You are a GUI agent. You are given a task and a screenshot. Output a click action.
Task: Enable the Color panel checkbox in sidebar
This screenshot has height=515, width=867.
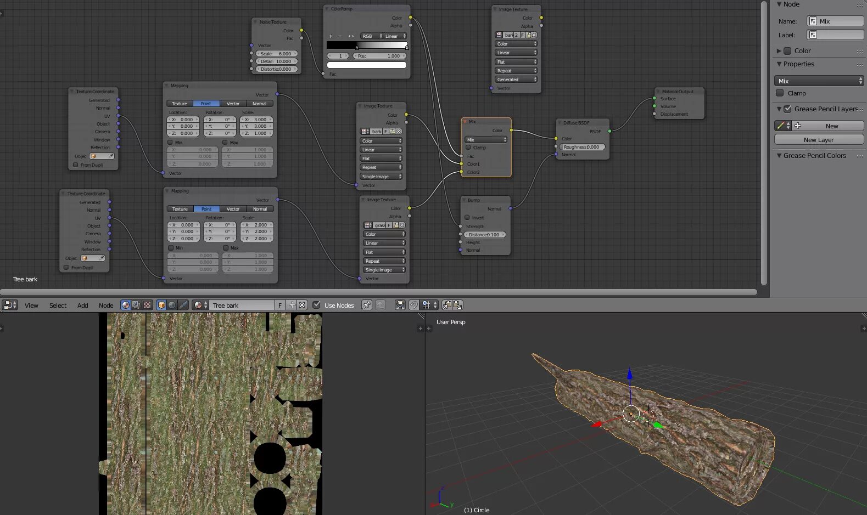787,50
